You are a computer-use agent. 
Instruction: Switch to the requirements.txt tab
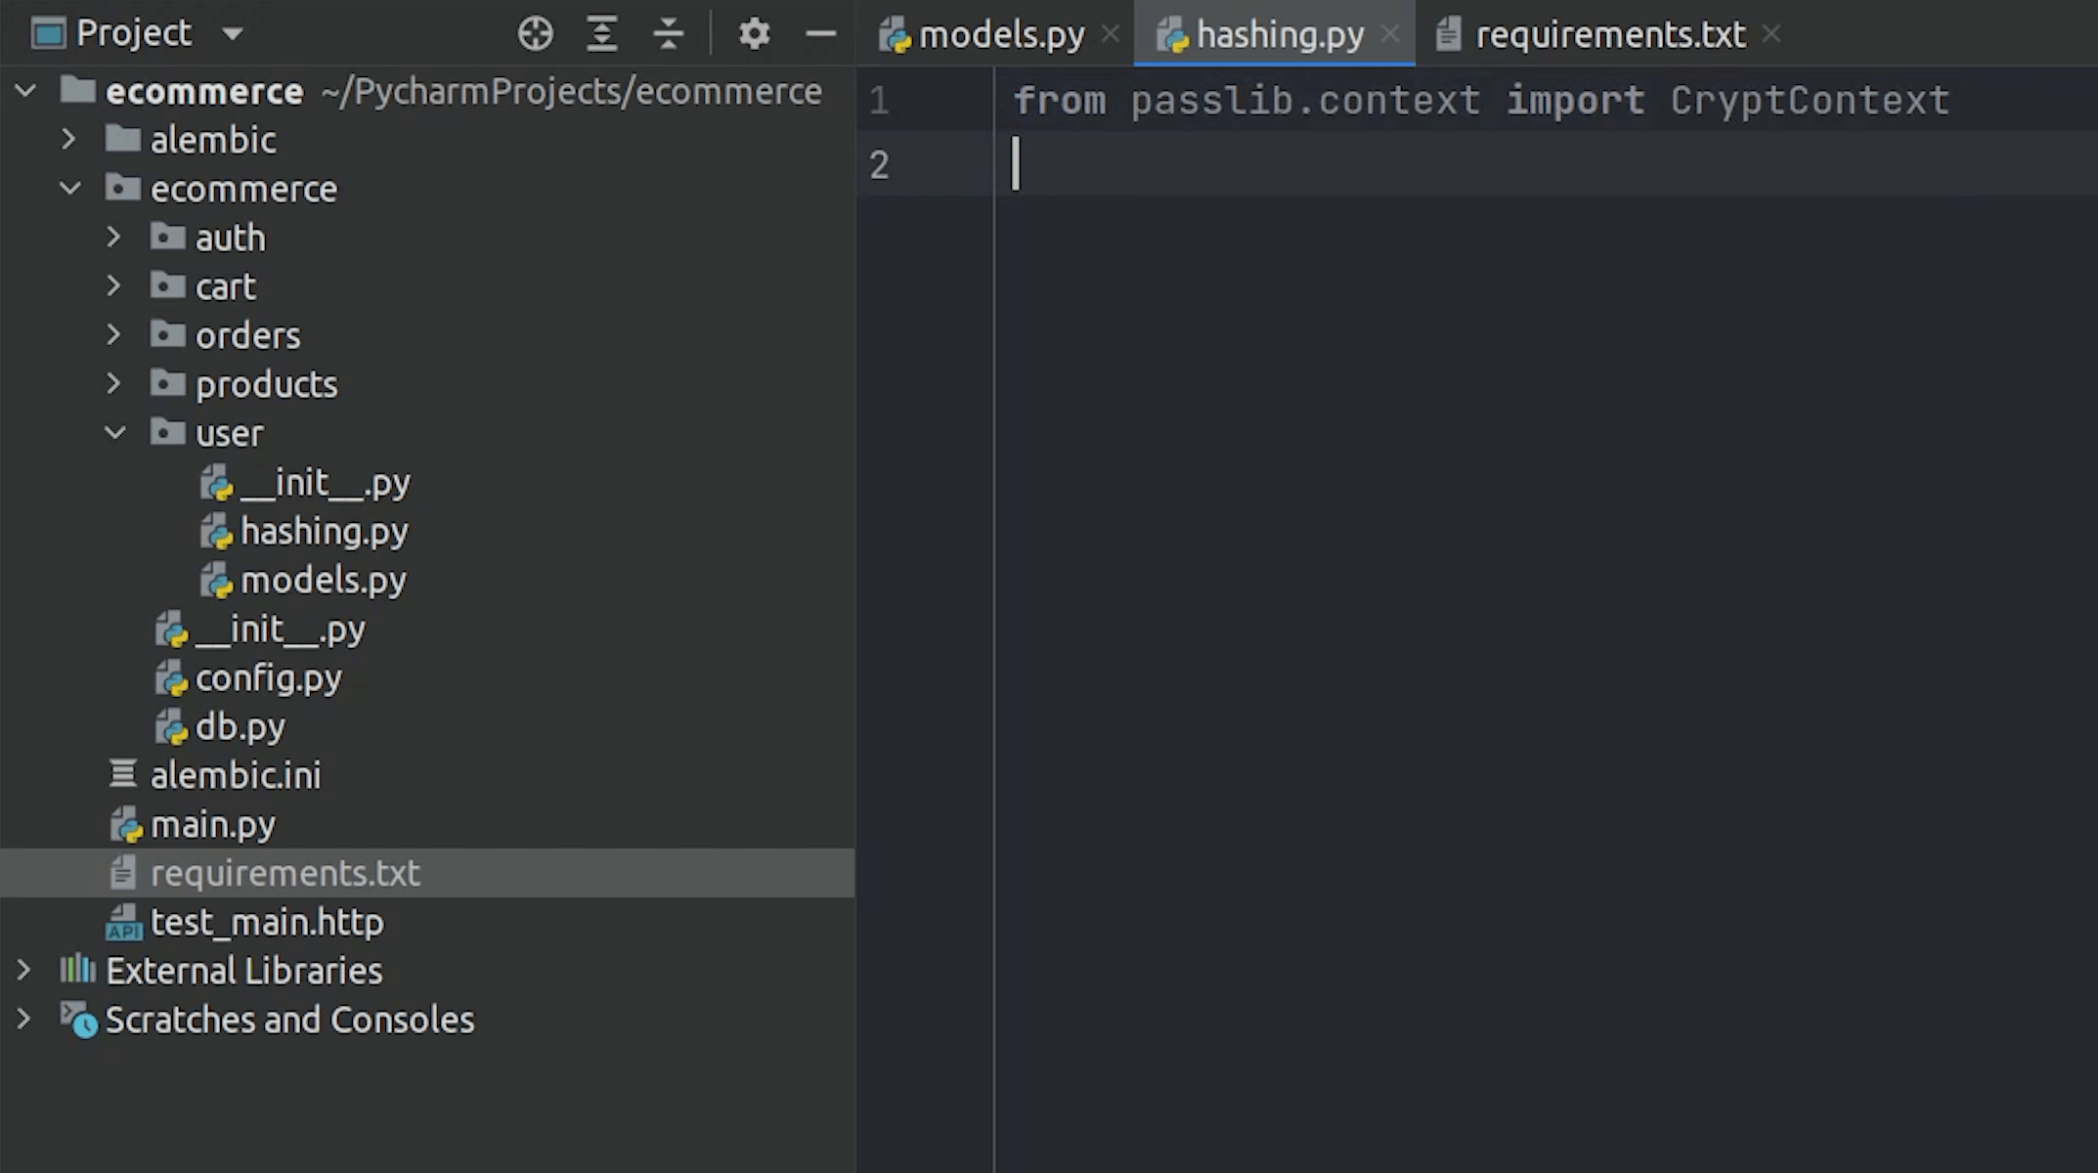(1609, 35)
